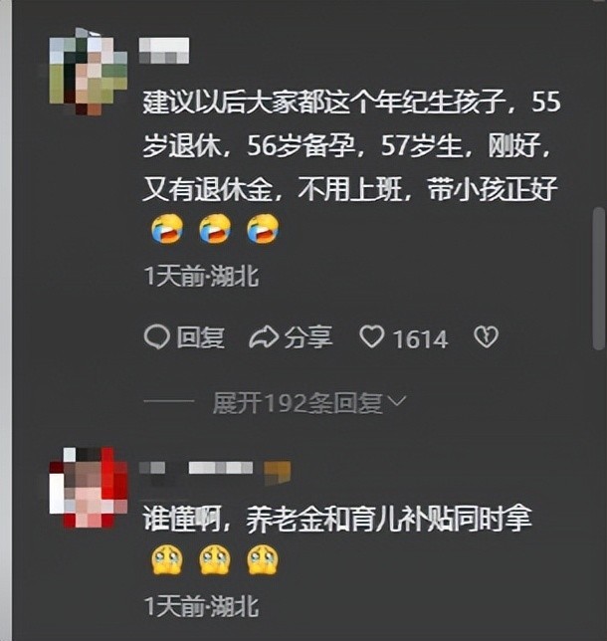Click the share arrow icon

[264, 337]
